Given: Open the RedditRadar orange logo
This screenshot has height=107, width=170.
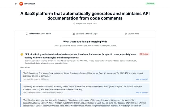Looking at the screenshot, I should pos(21,4).
